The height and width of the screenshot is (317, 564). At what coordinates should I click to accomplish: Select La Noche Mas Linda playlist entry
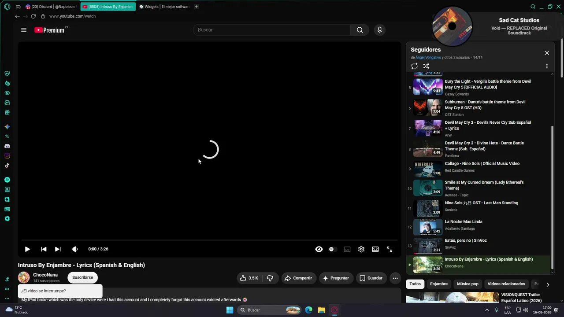coord(479,227)
